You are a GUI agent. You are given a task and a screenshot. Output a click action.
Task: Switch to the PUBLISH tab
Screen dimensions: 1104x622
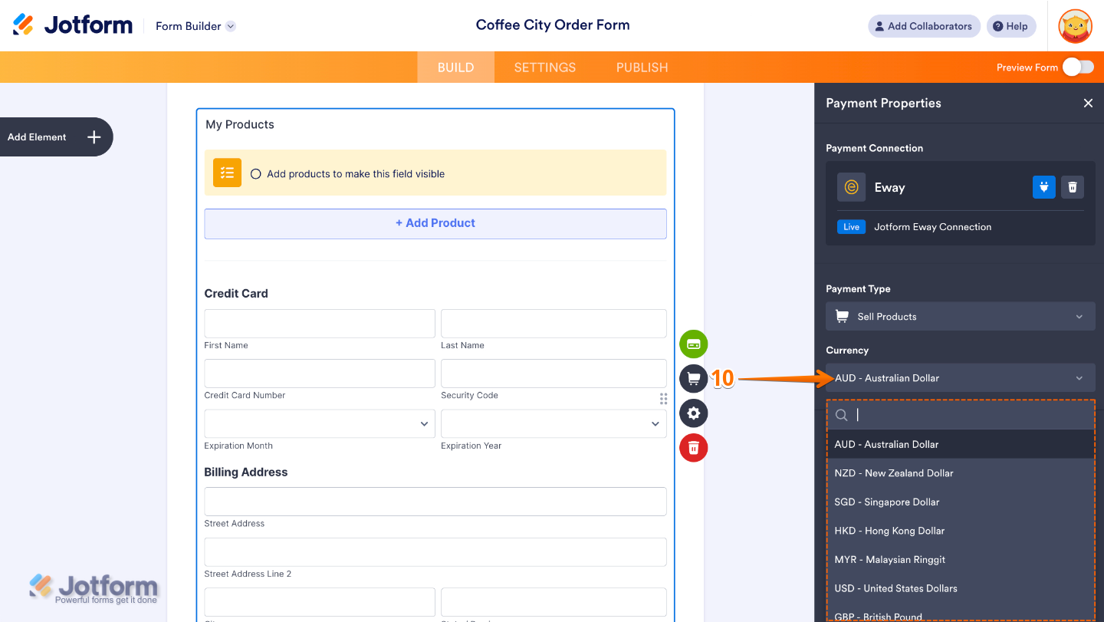pyautogui.click(x=642, y=67)
